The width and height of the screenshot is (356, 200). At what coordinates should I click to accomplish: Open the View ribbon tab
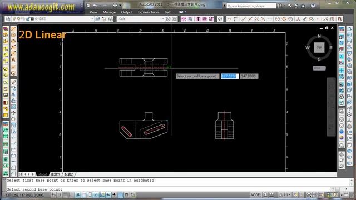tap(93, 12)
